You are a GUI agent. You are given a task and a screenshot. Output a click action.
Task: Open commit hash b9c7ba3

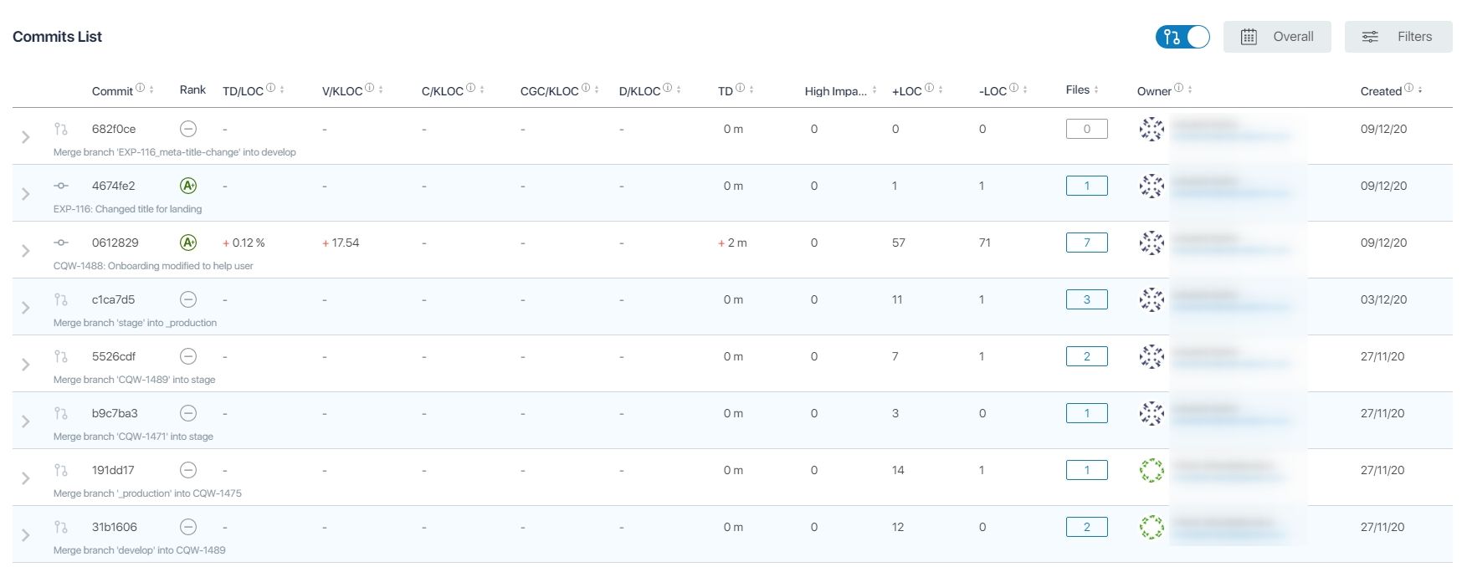point(115,413)
